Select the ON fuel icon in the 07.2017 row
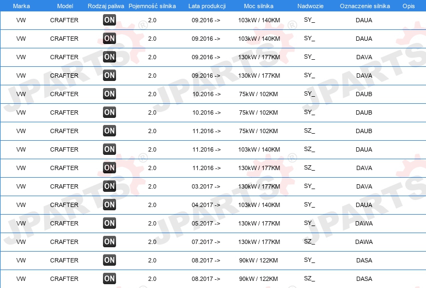The image size is (426, 288). click(x=109, y=241)
